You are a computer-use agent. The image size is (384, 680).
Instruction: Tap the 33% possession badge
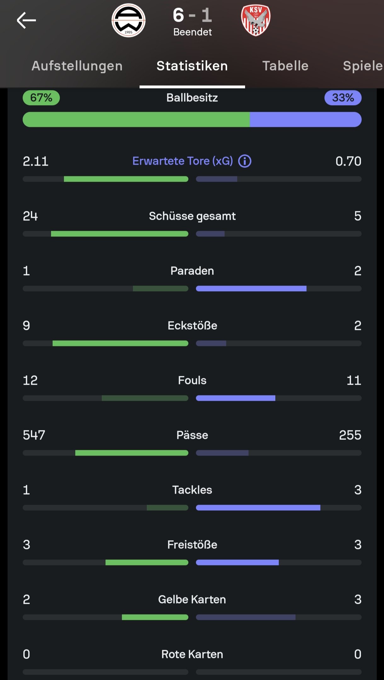point(343,98)
